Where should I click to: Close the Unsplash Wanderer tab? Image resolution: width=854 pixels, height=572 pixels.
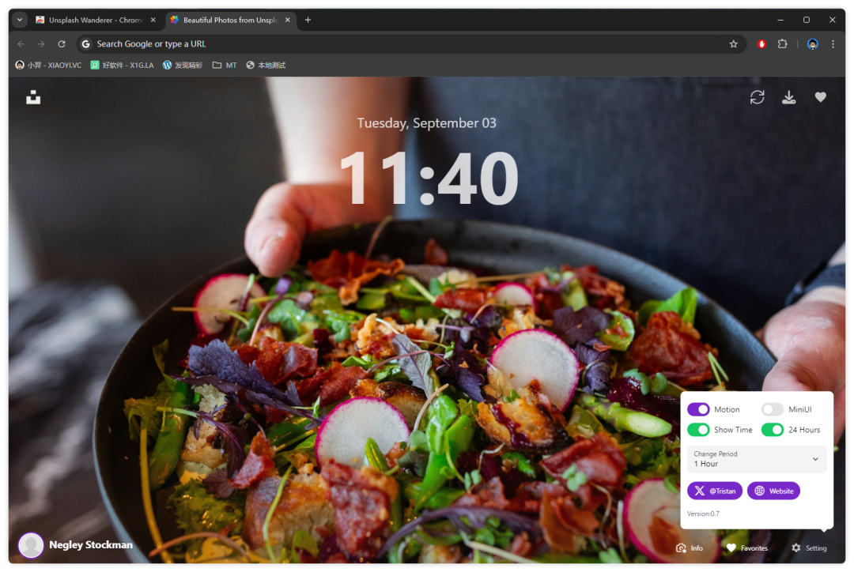click(x=153, y=20)
